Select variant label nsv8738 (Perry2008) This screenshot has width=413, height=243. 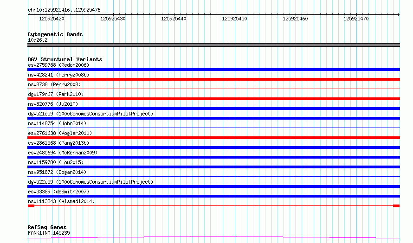tap(54, 84)
